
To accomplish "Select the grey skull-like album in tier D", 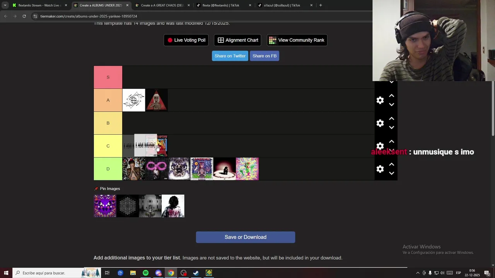I will [179, 169].
